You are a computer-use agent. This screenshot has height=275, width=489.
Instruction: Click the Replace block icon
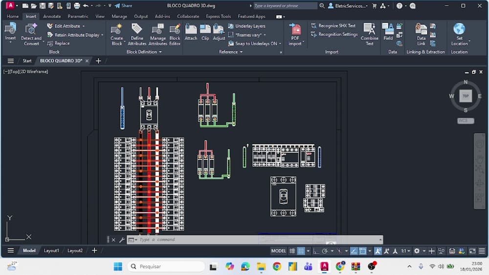[50, 44]
